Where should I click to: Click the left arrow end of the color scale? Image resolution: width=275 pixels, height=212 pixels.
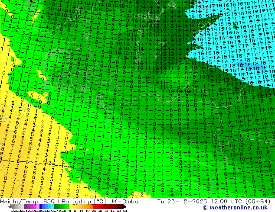(x=10, y=206)
